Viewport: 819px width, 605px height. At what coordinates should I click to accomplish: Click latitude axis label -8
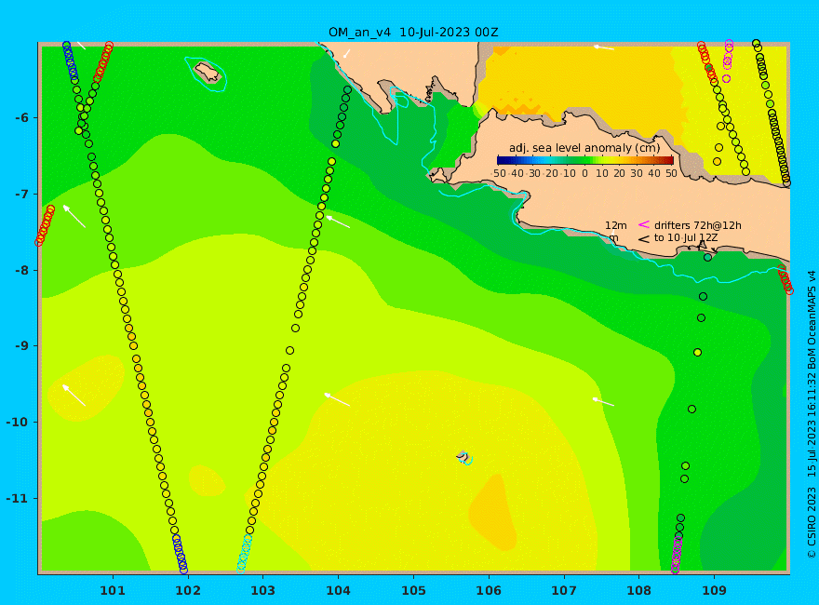pyautogui.click(x=20, y=270)
